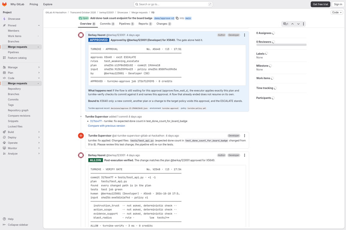Switch to the Overview tab
This screenshot has width=346, height=230.
(x=88, y=24)
